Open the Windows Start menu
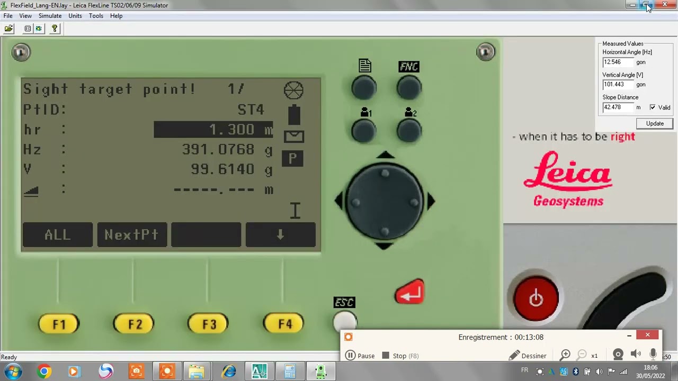Viewport: 678px width, 381px height. coord(13,372)
